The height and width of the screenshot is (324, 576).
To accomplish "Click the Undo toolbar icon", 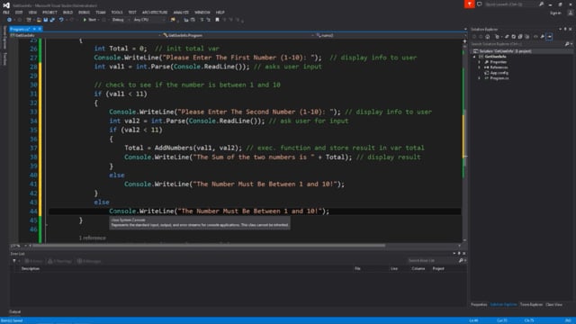I will (61, 20).
